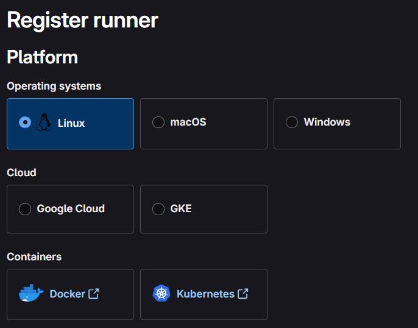Click the Windows label text
This screenshot has width=418, height=328.
(x=327, y=123)
